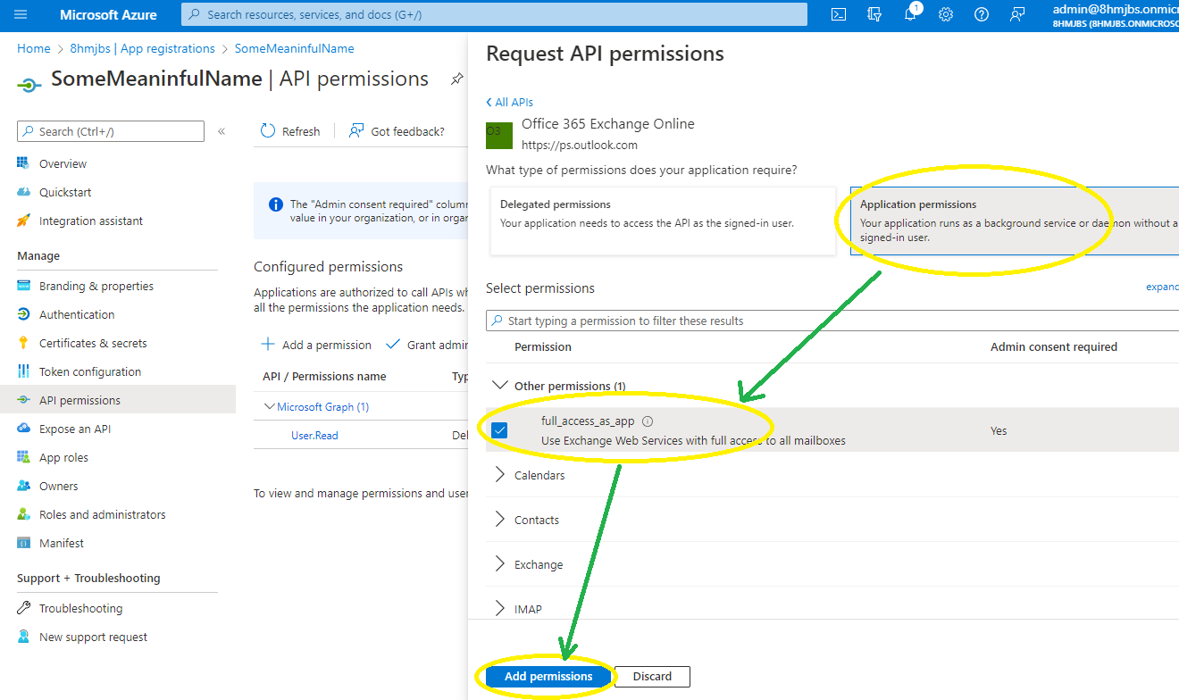The height and width of the screenshot is (700, 1179).
Task: Open 8hmjbs | App registrations breadcrumb
Action: pyautogui.click(x=142, y=48)
